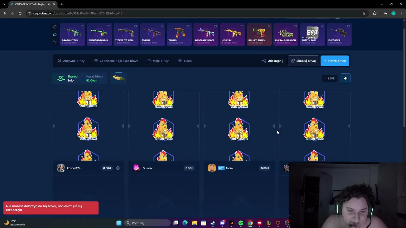
Task: Open the Emerald Dragon skin card
Action: click(286, 34)
